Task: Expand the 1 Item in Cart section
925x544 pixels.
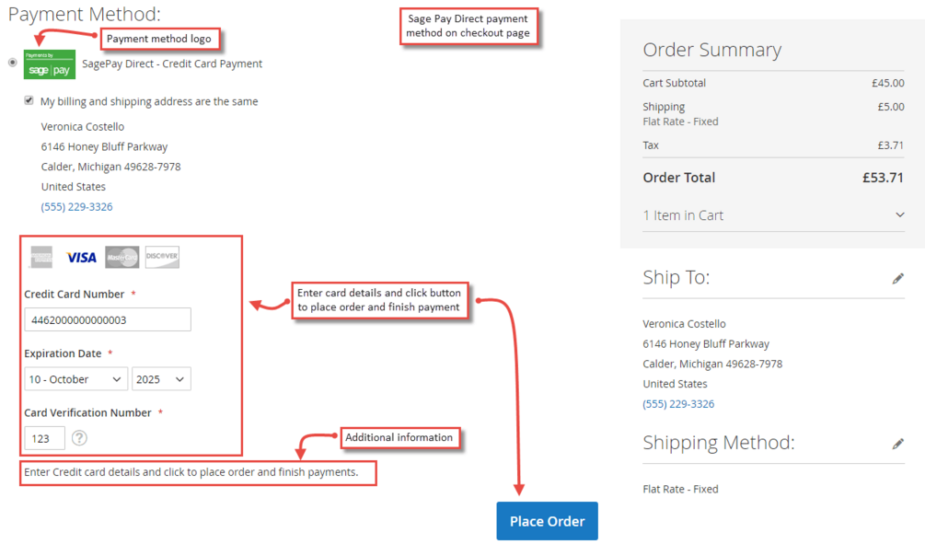Action: [x=899, y=215]
